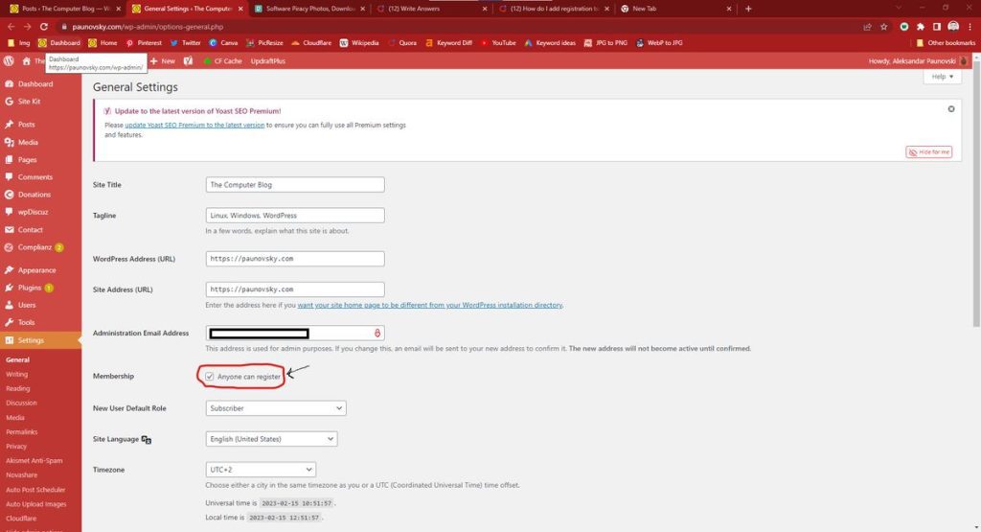
Task: Open Contact sidebar item
Action: [30, 230]
